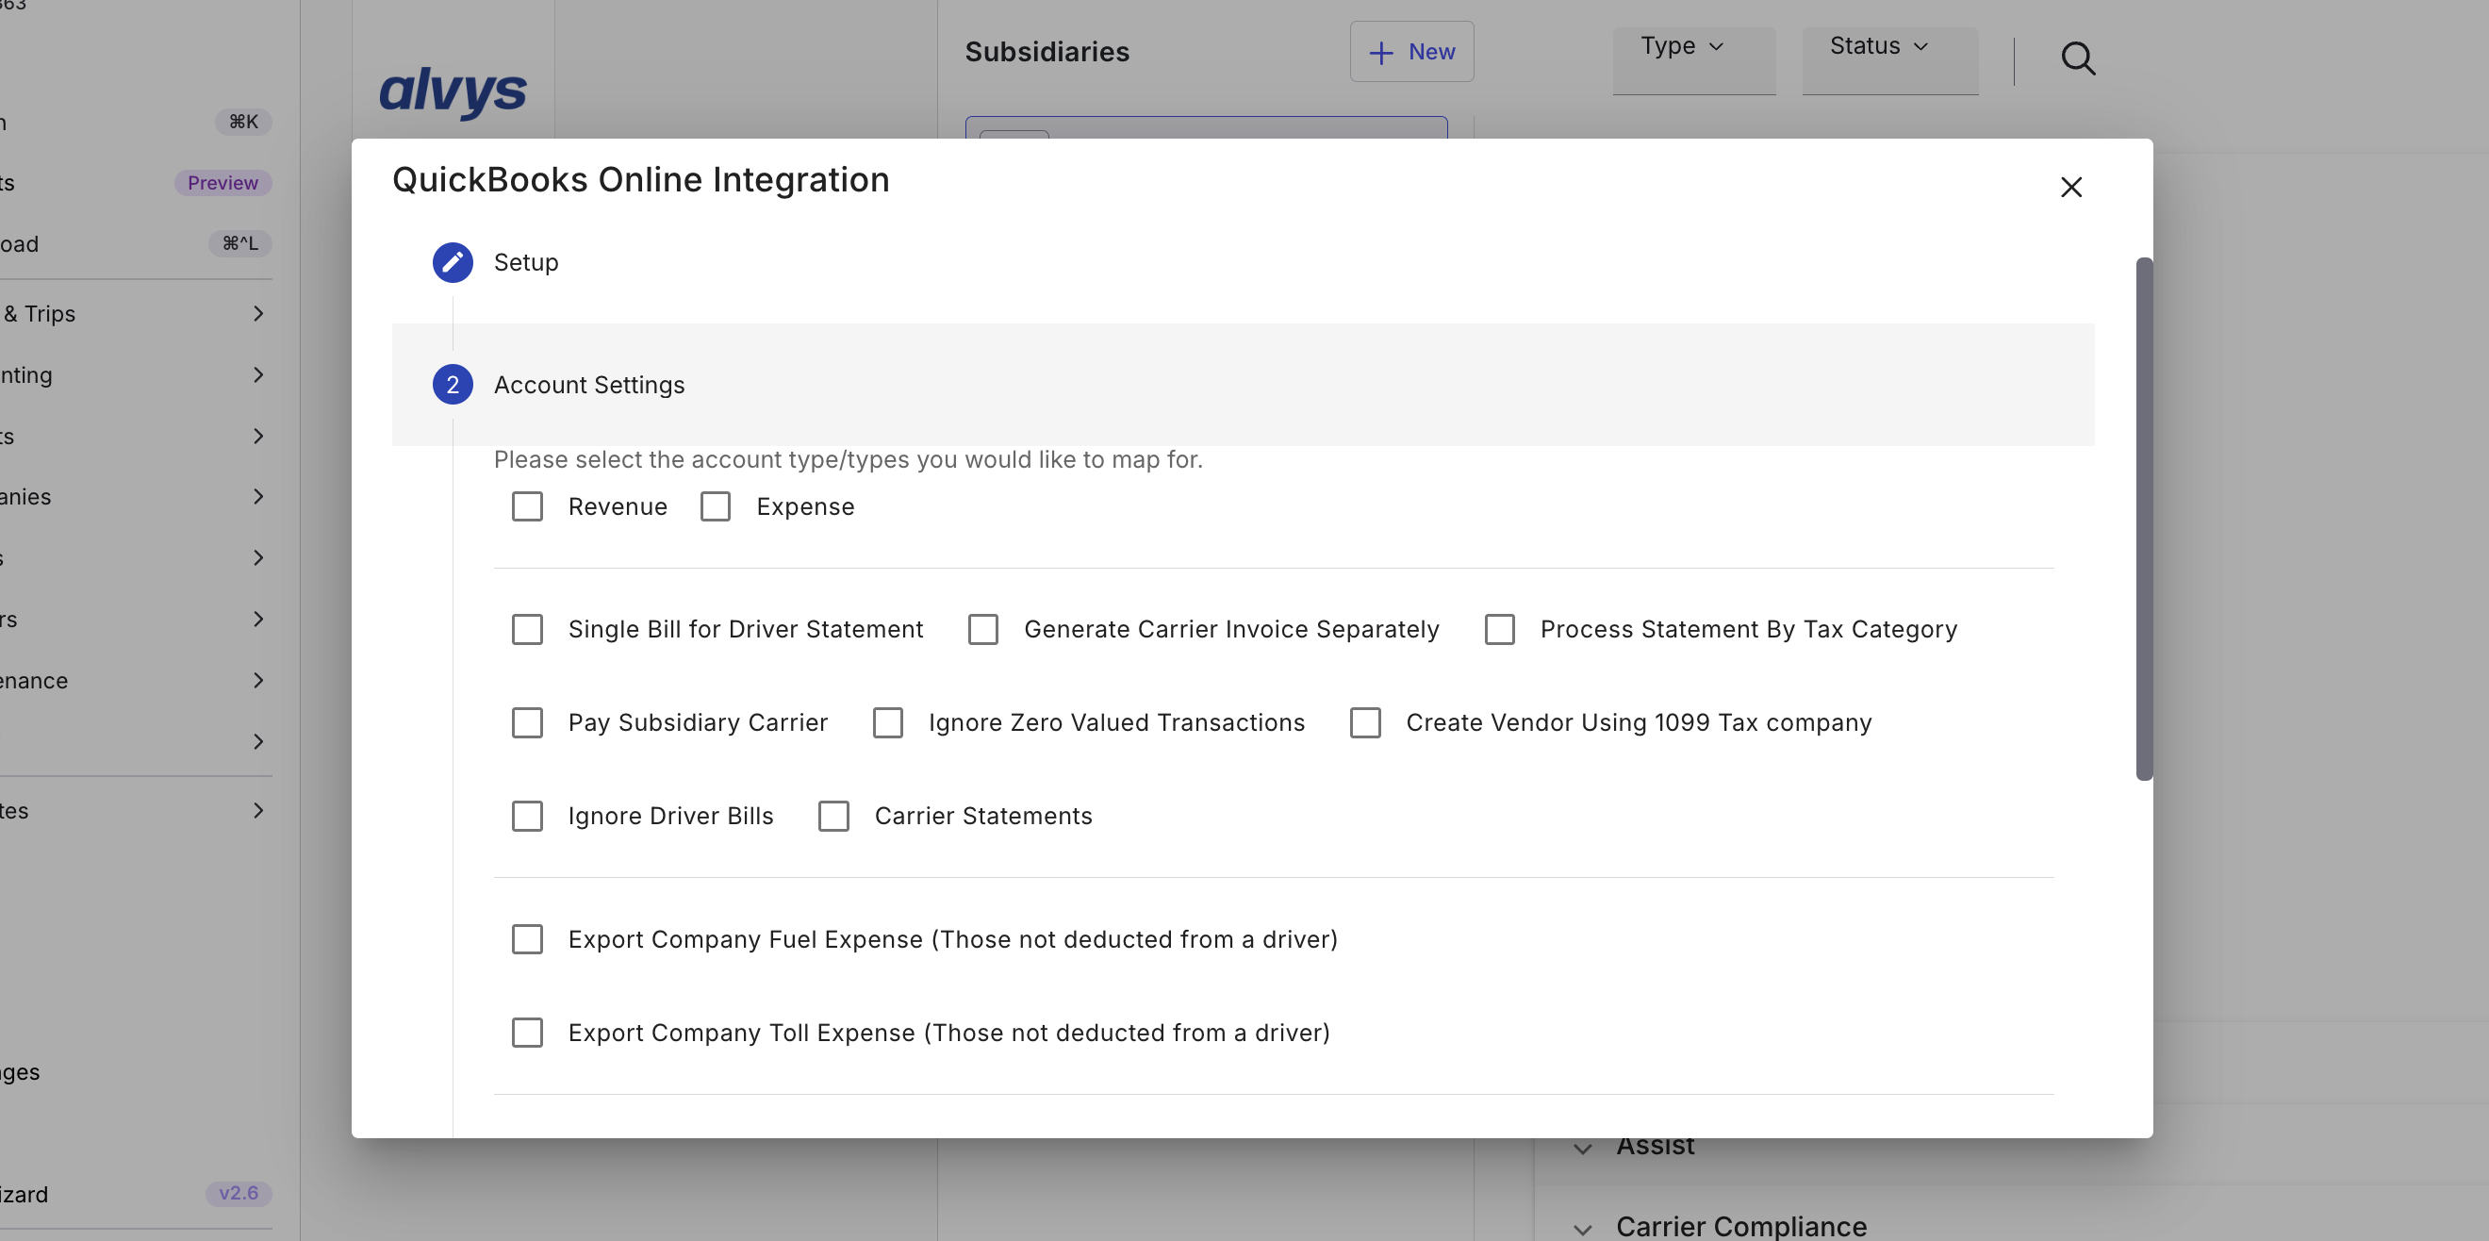Enable Ignore Zero Valued Transactions
Screen dimensions: 2489x1241
click(x=887, y=723)
